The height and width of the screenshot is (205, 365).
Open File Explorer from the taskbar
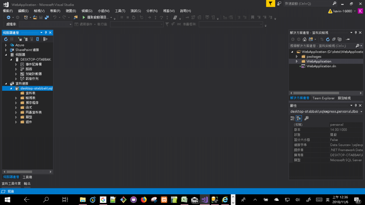[x=83, y=200]
